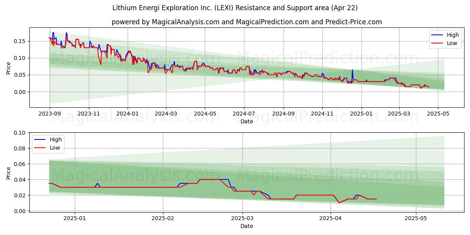Click the 0.05 price tick in top chart
This screenshot has width=470, height=235.
20,75
